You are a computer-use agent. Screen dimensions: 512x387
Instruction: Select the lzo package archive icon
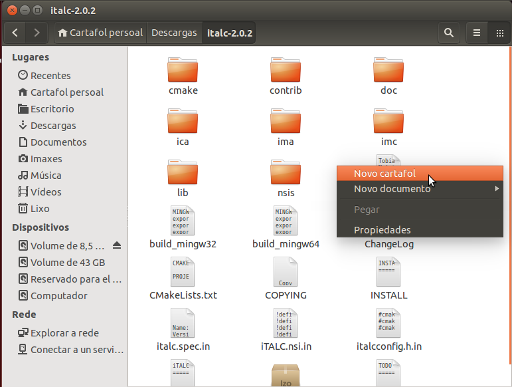286,376
